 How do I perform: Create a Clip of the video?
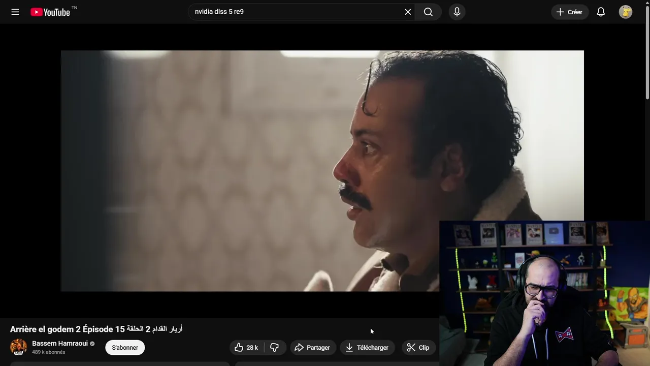pyautogui.click(x=418, y=348)
